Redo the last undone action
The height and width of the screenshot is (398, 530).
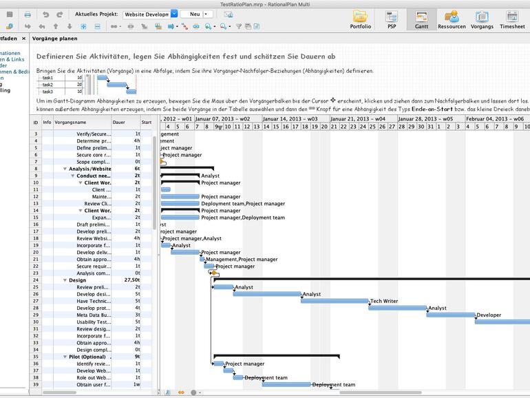[x=59, y=14]
